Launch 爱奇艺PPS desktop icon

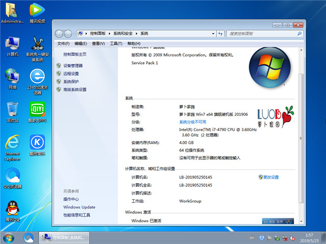click(x=37, y=112)
